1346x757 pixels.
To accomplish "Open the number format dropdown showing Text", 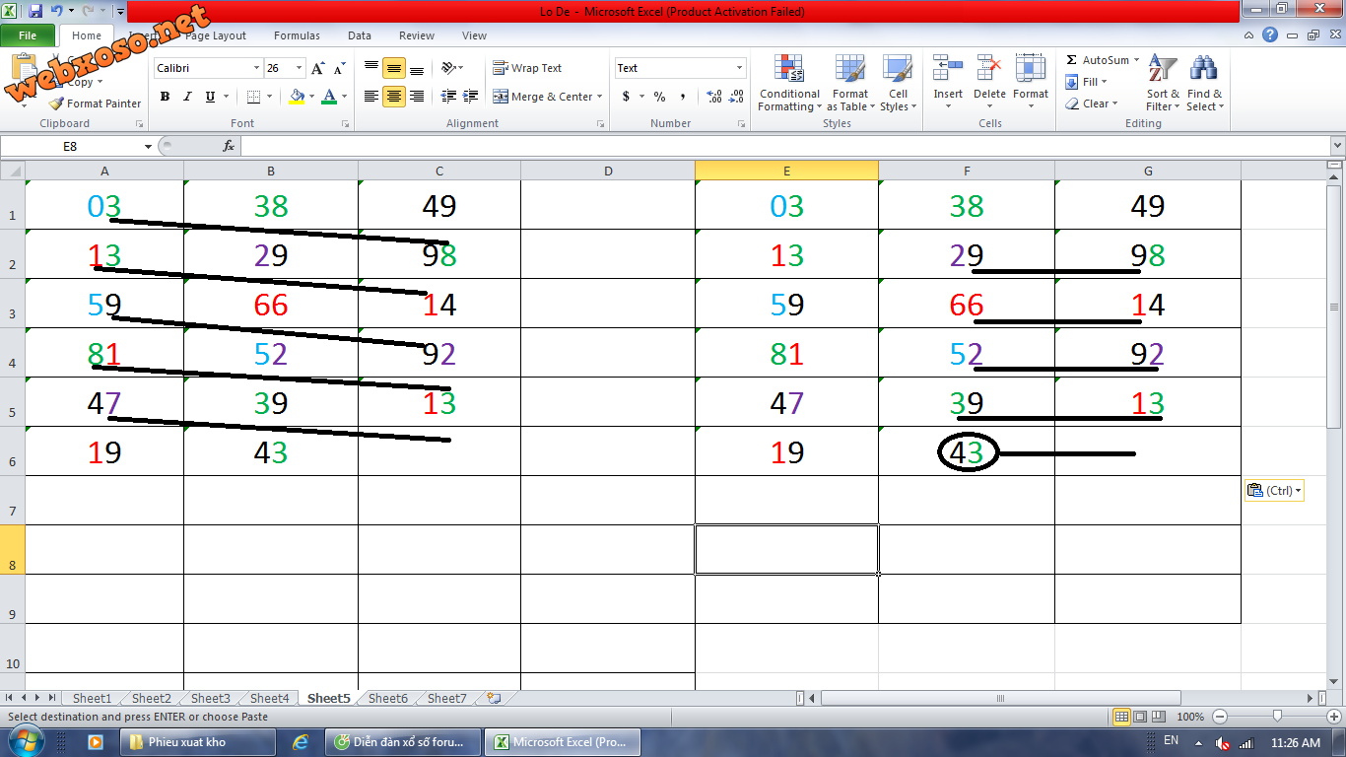I will click(739, 68).
